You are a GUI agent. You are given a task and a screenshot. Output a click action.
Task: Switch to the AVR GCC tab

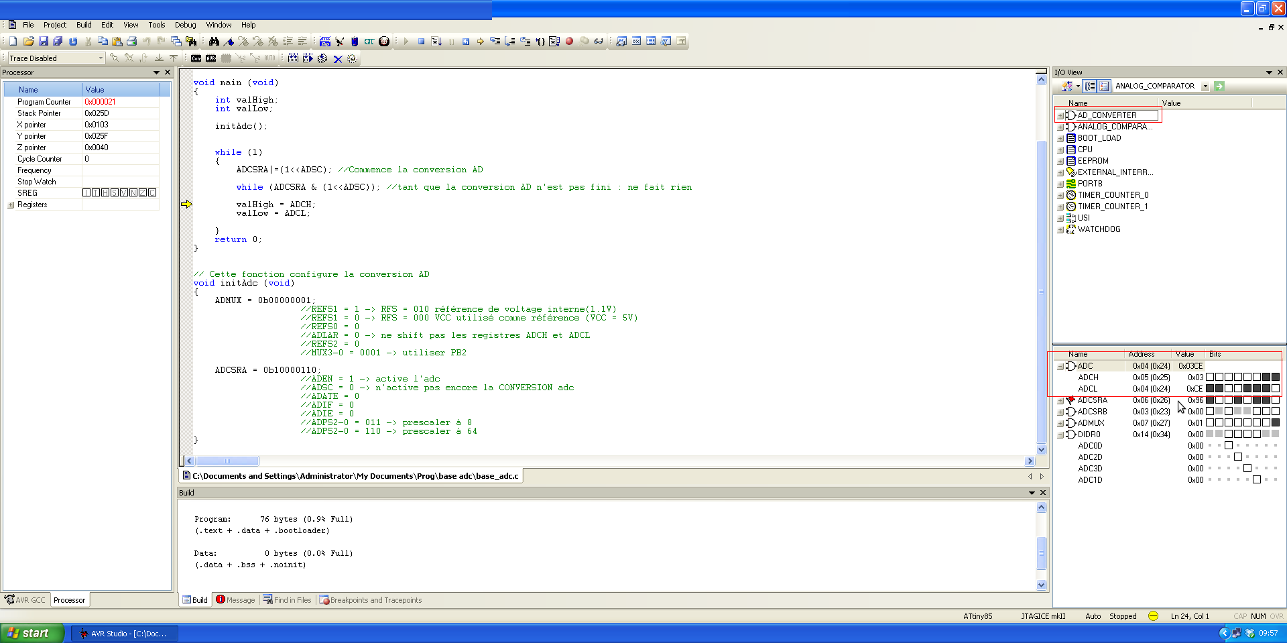(x=25, y=600)
